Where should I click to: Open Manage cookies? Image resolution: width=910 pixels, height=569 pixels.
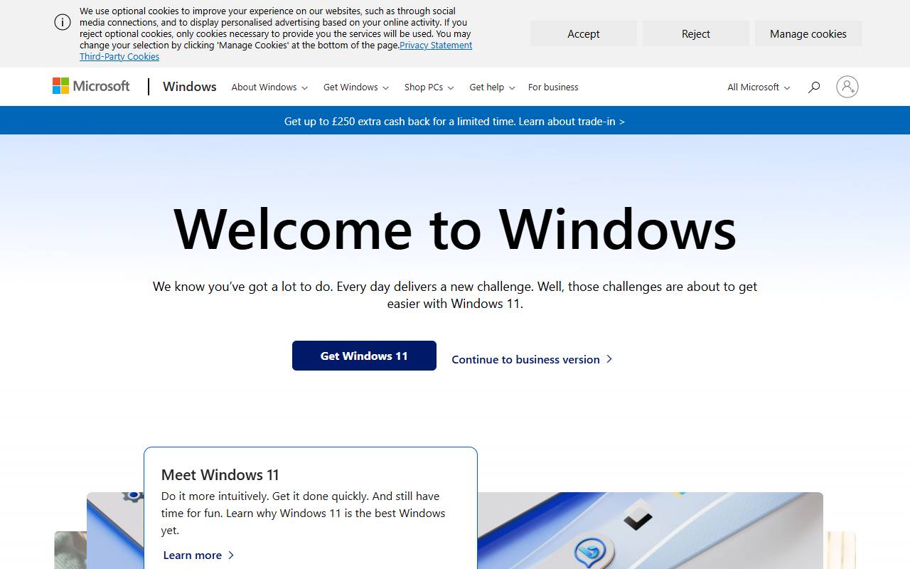(x=808, y=33)
